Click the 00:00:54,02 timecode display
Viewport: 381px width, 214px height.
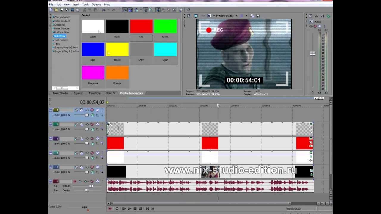click(x=92, y=102)
